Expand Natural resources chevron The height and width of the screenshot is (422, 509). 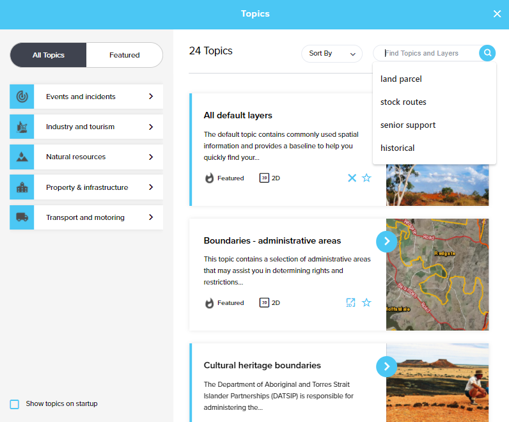click(151, 157)
